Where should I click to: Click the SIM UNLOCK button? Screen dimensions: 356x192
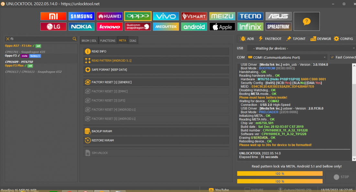coord(156,153)
